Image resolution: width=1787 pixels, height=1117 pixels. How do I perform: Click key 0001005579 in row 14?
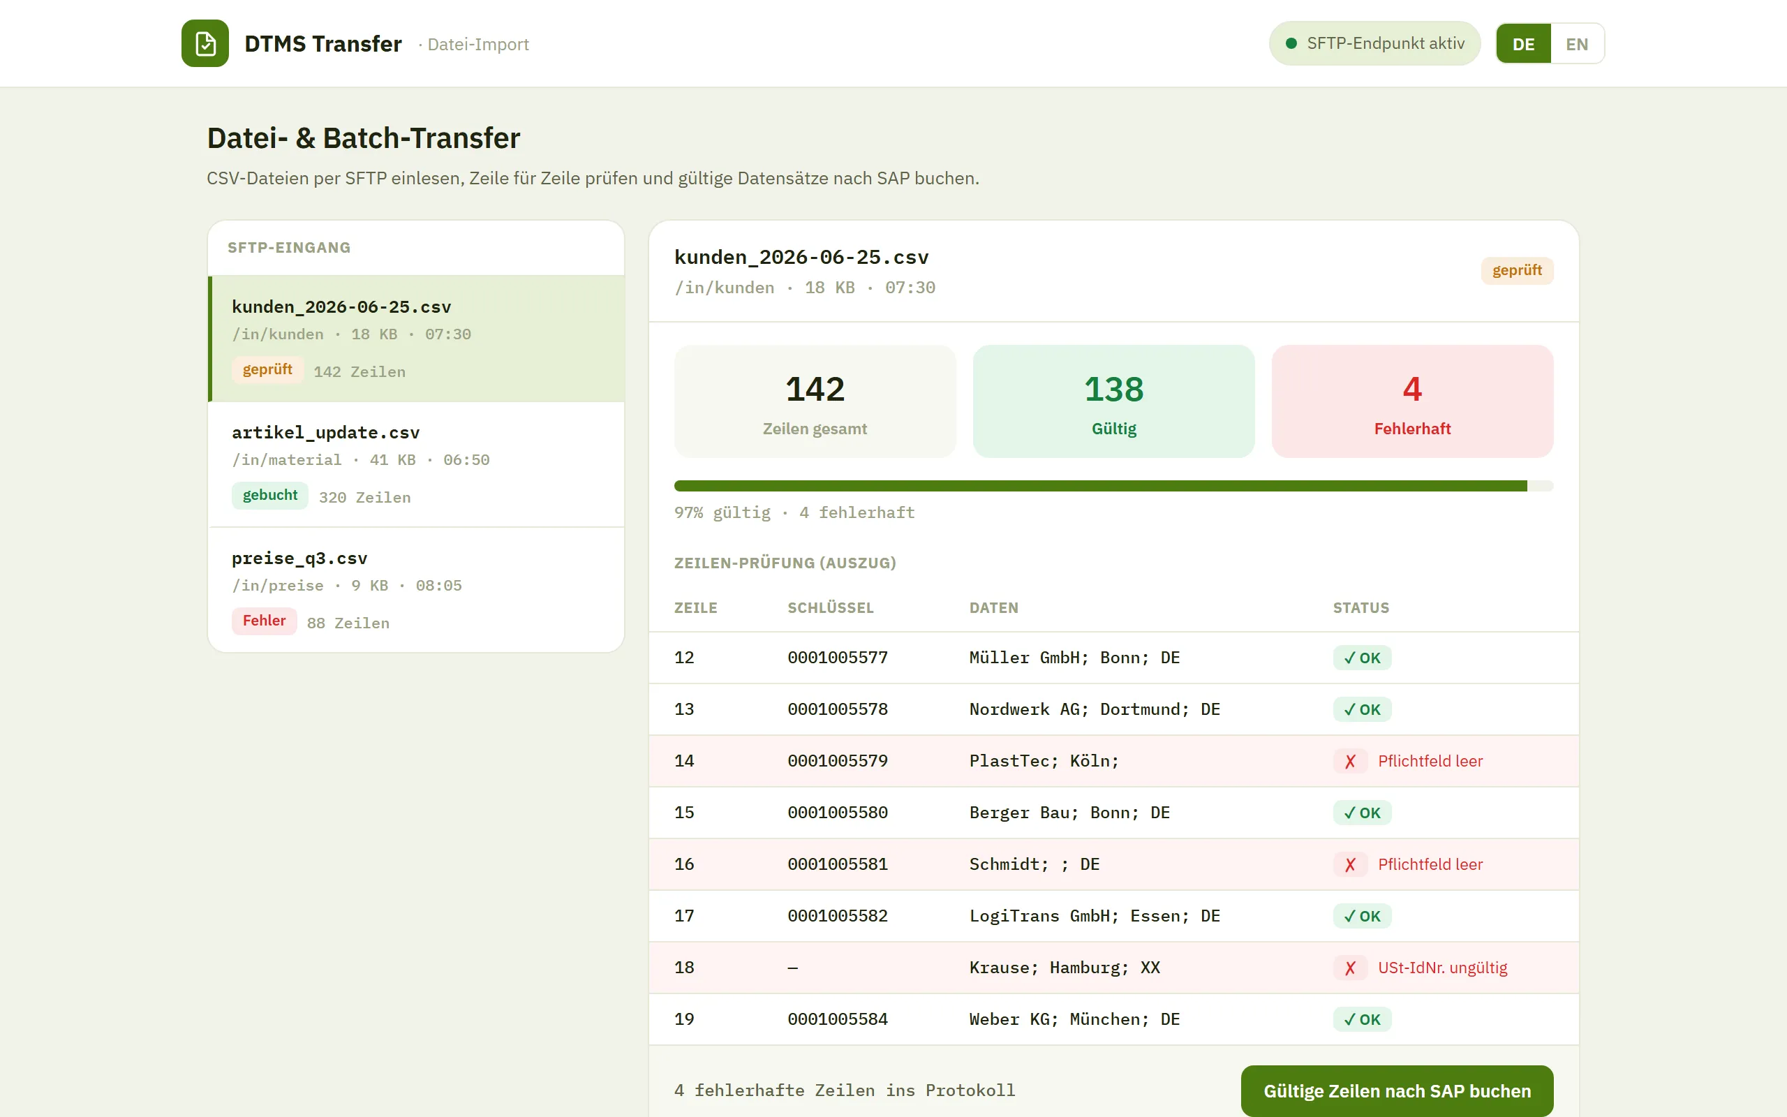[x=838, y=761]
